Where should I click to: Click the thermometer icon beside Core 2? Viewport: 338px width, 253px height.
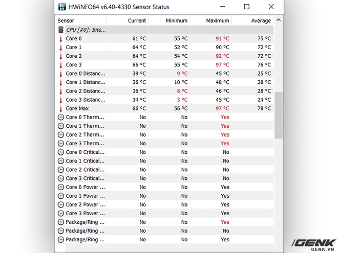pyautogui.click(x=61, y=56)
